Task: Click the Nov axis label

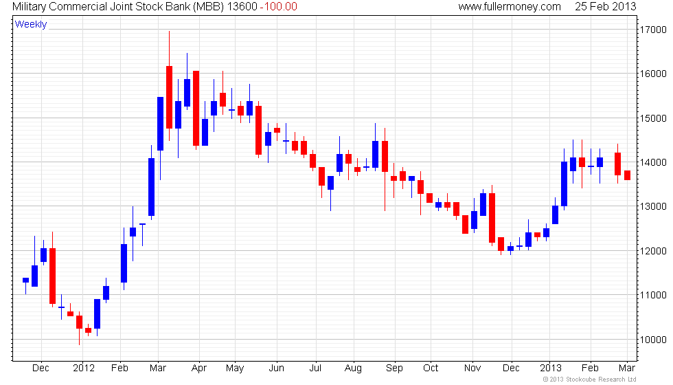Action: (472, 368)
